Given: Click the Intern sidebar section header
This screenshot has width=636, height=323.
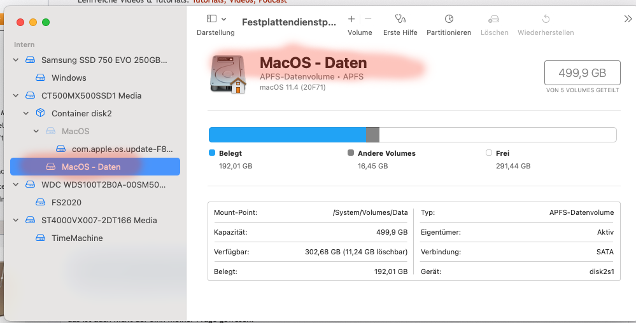Looking at the screenshot, I should tap(24, 45).
